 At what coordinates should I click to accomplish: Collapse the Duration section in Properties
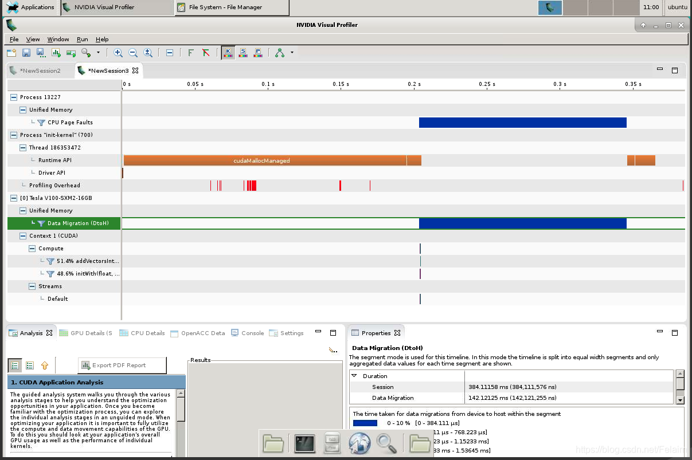[x=354, y=376]
